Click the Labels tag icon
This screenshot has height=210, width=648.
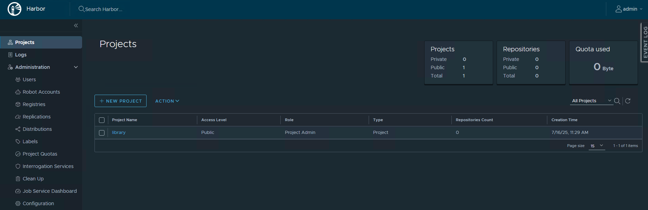click(x=18, y=141)
